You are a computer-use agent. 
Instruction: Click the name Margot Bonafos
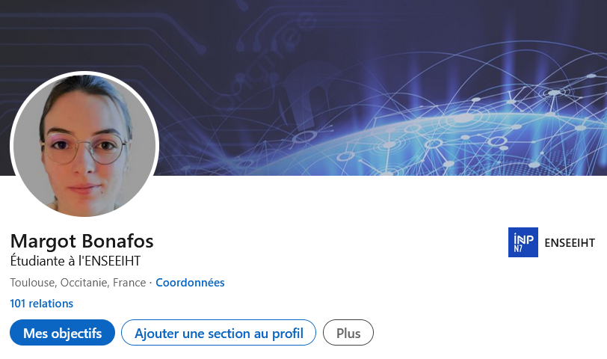point(82,242)
